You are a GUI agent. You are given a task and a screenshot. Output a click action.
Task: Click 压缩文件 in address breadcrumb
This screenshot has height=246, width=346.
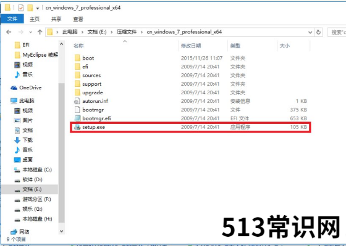(127, 32)
